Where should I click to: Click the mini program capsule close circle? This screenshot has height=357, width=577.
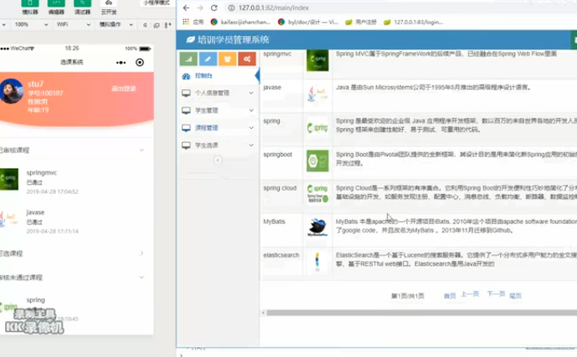(140, 63)
